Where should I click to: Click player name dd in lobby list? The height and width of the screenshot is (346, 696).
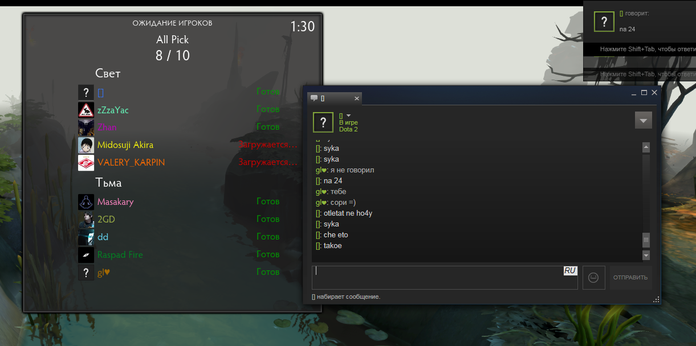point(103,237)
